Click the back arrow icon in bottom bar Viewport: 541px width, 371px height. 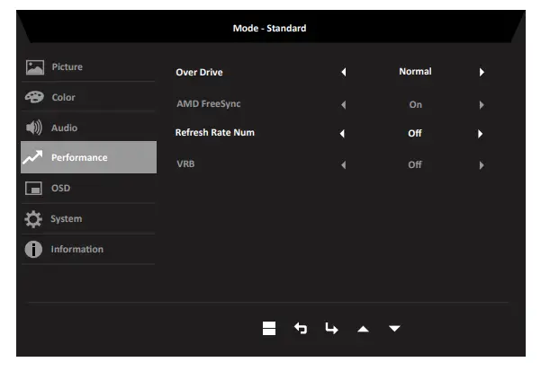301,328
